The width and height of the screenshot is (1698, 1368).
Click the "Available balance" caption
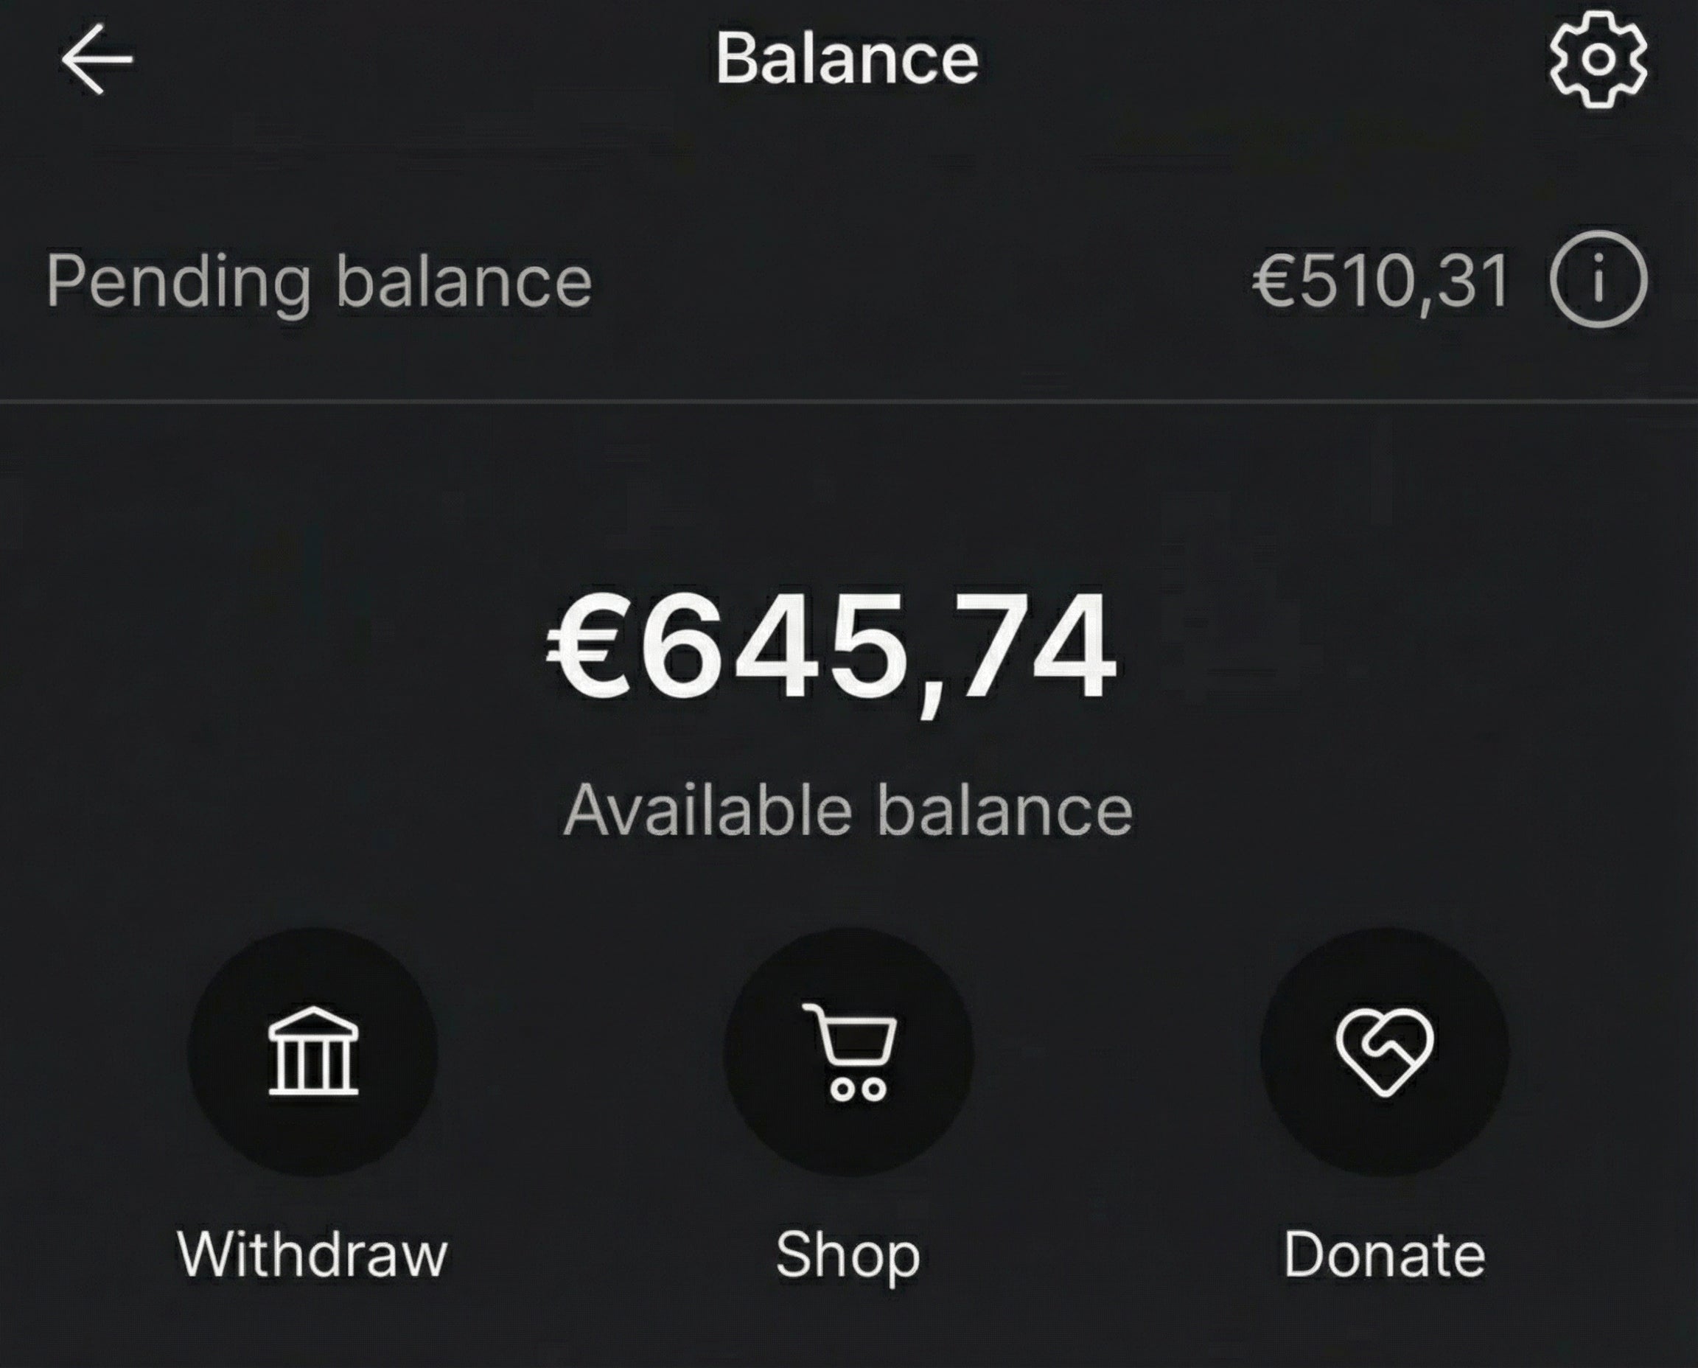[x=848, y=810]
